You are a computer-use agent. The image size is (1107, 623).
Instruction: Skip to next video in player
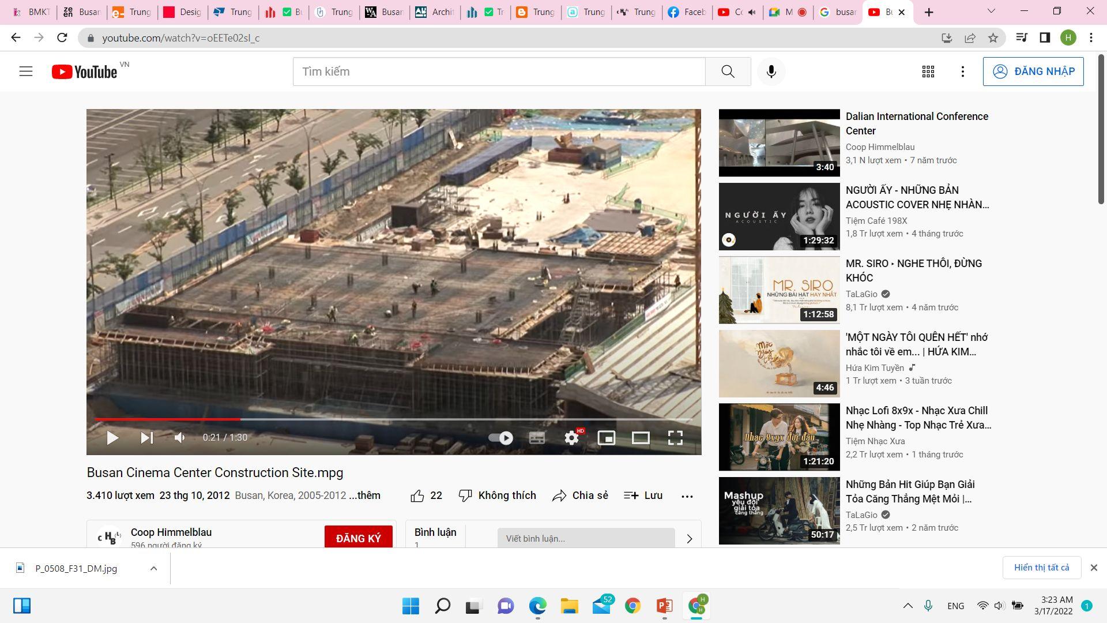[x=146, y=438]
